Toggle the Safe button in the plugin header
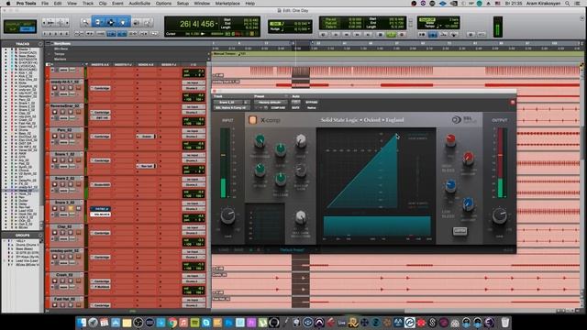The width and height of the screenshot is (587, 330). pos(295,108)
